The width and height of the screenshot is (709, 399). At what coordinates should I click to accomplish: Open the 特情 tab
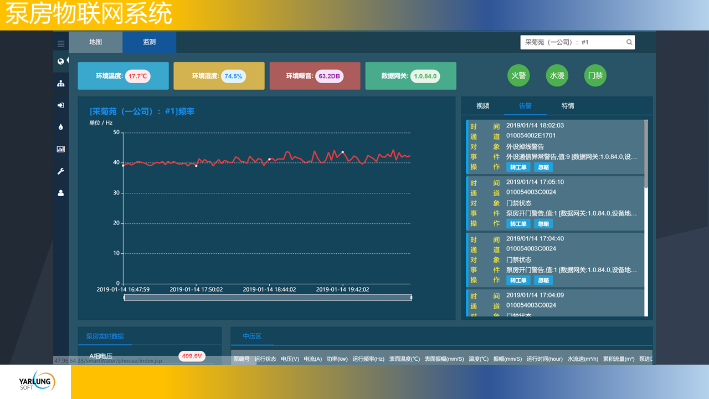[568, 106]
